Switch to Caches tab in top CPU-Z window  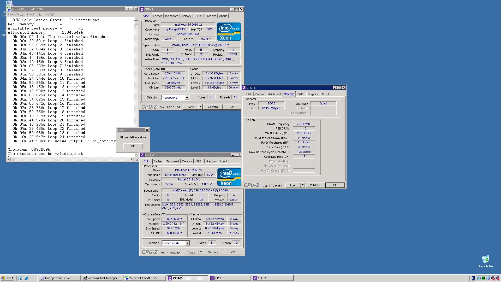157,16
